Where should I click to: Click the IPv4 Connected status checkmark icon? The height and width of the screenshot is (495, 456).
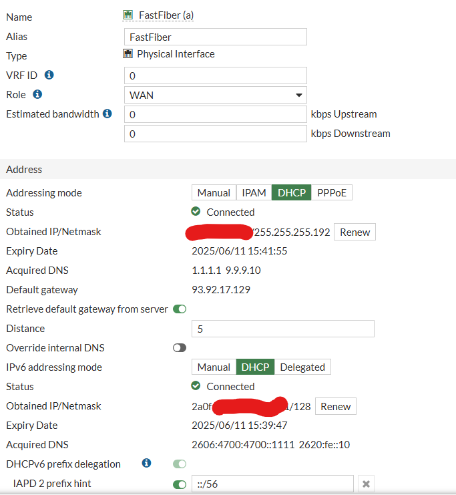(x=196, y=212)
